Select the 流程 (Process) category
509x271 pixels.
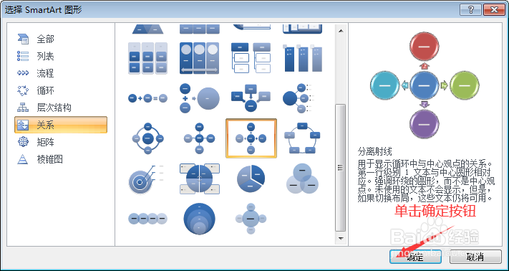click(x=61, y=73)
